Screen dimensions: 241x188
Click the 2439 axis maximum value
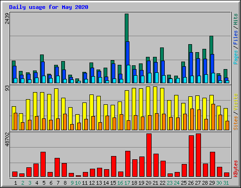click(7, 18)
